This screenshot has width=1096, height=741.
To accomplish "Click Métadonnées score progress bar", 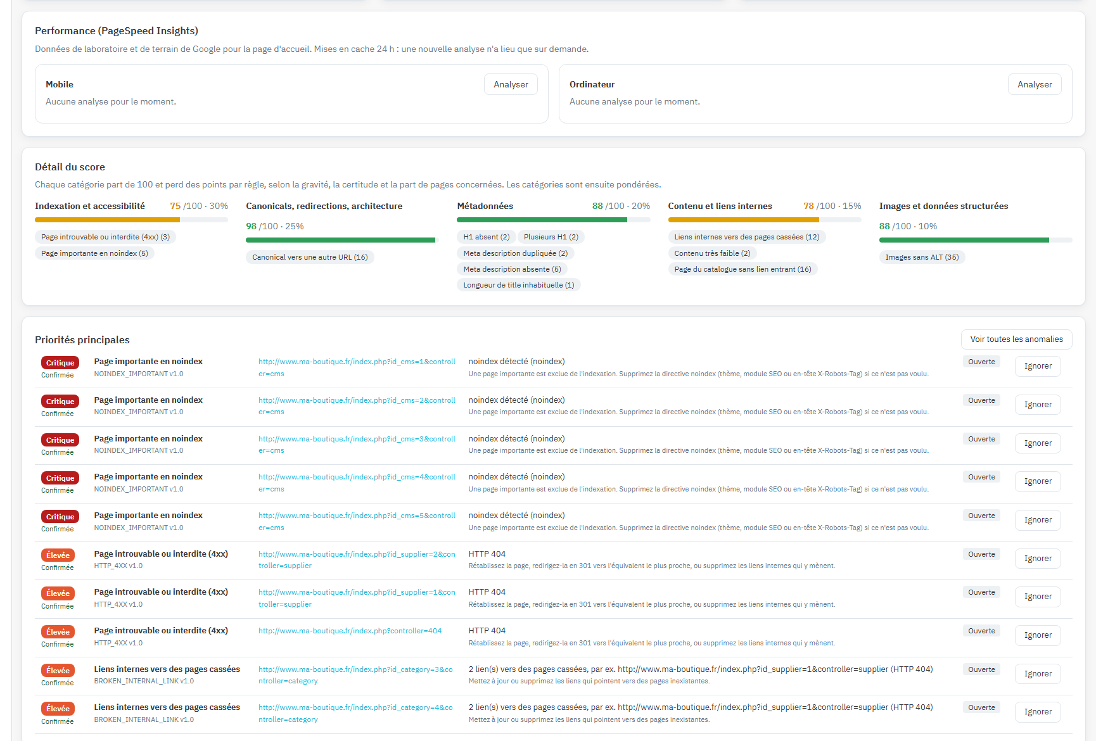I will (x=553, y=220).
